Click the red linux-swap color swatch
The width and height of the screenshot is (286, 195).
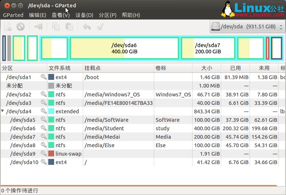pyautogui.click(x=51, y=153)
